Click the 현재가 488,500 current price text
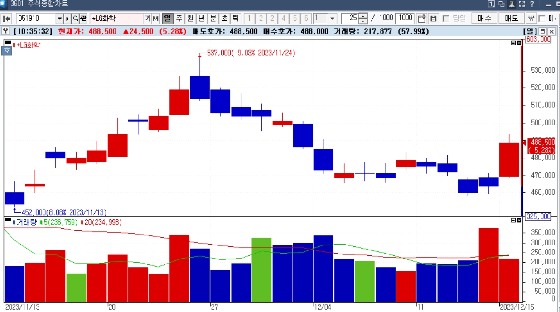 [x=87, y=31]
